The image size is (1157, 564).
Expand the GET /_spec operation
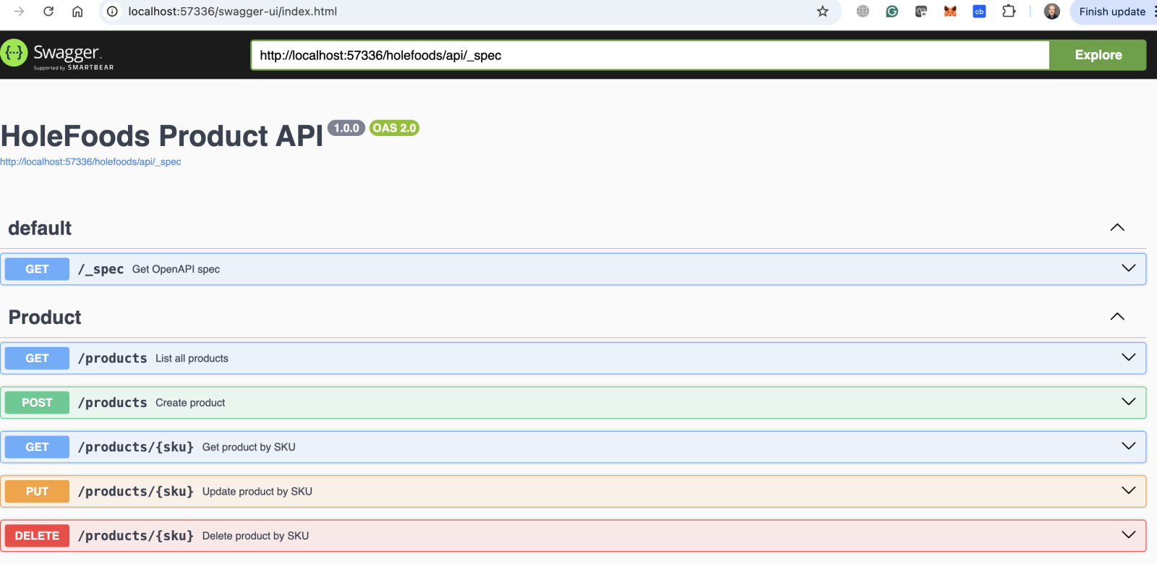click(1127, 268)
